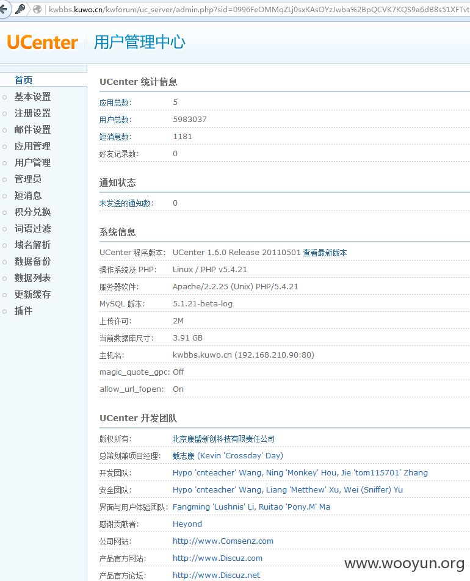Click user count value 5983037
This screenshot has height=581, width=470.
(x=190, y=120)
